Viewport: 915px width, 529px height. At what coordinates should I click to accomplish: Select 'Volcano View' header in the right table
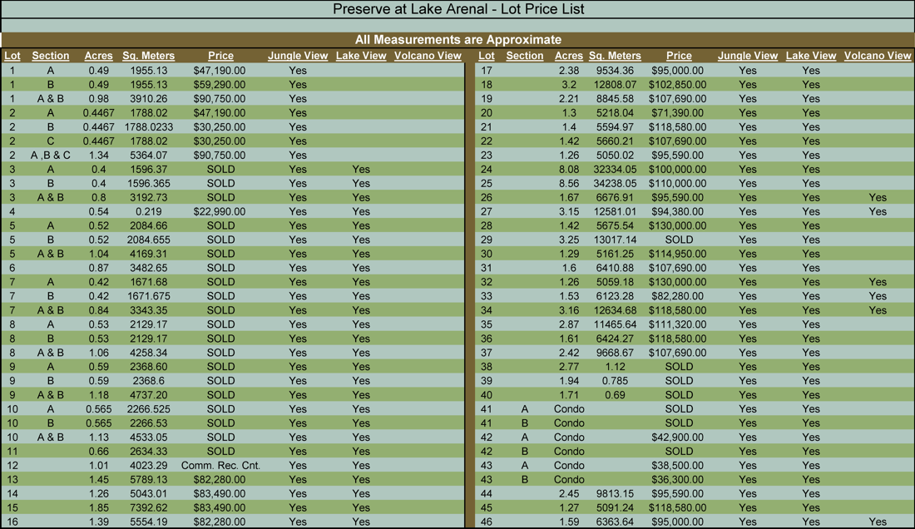[x=878, y=56]
